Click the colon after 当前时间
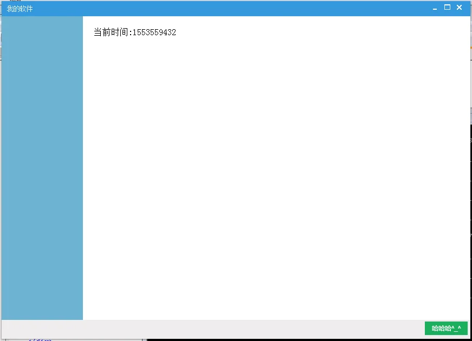 point(131,32)
